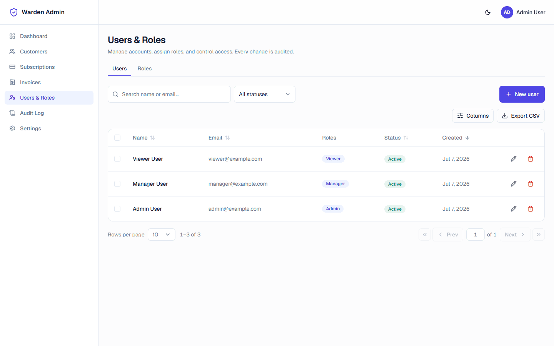554x346 pixels.
Task: Check the Viewer User row checkbox
Action: pos(117,159)
